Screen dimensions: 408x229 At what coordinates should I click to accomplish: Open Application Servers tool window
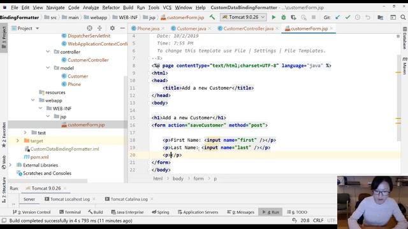(198, 212)
